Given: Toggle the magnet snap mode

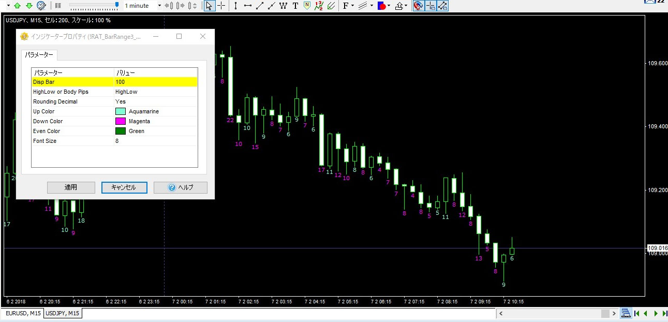Looking at the screenshot, I should coord(419,6).
